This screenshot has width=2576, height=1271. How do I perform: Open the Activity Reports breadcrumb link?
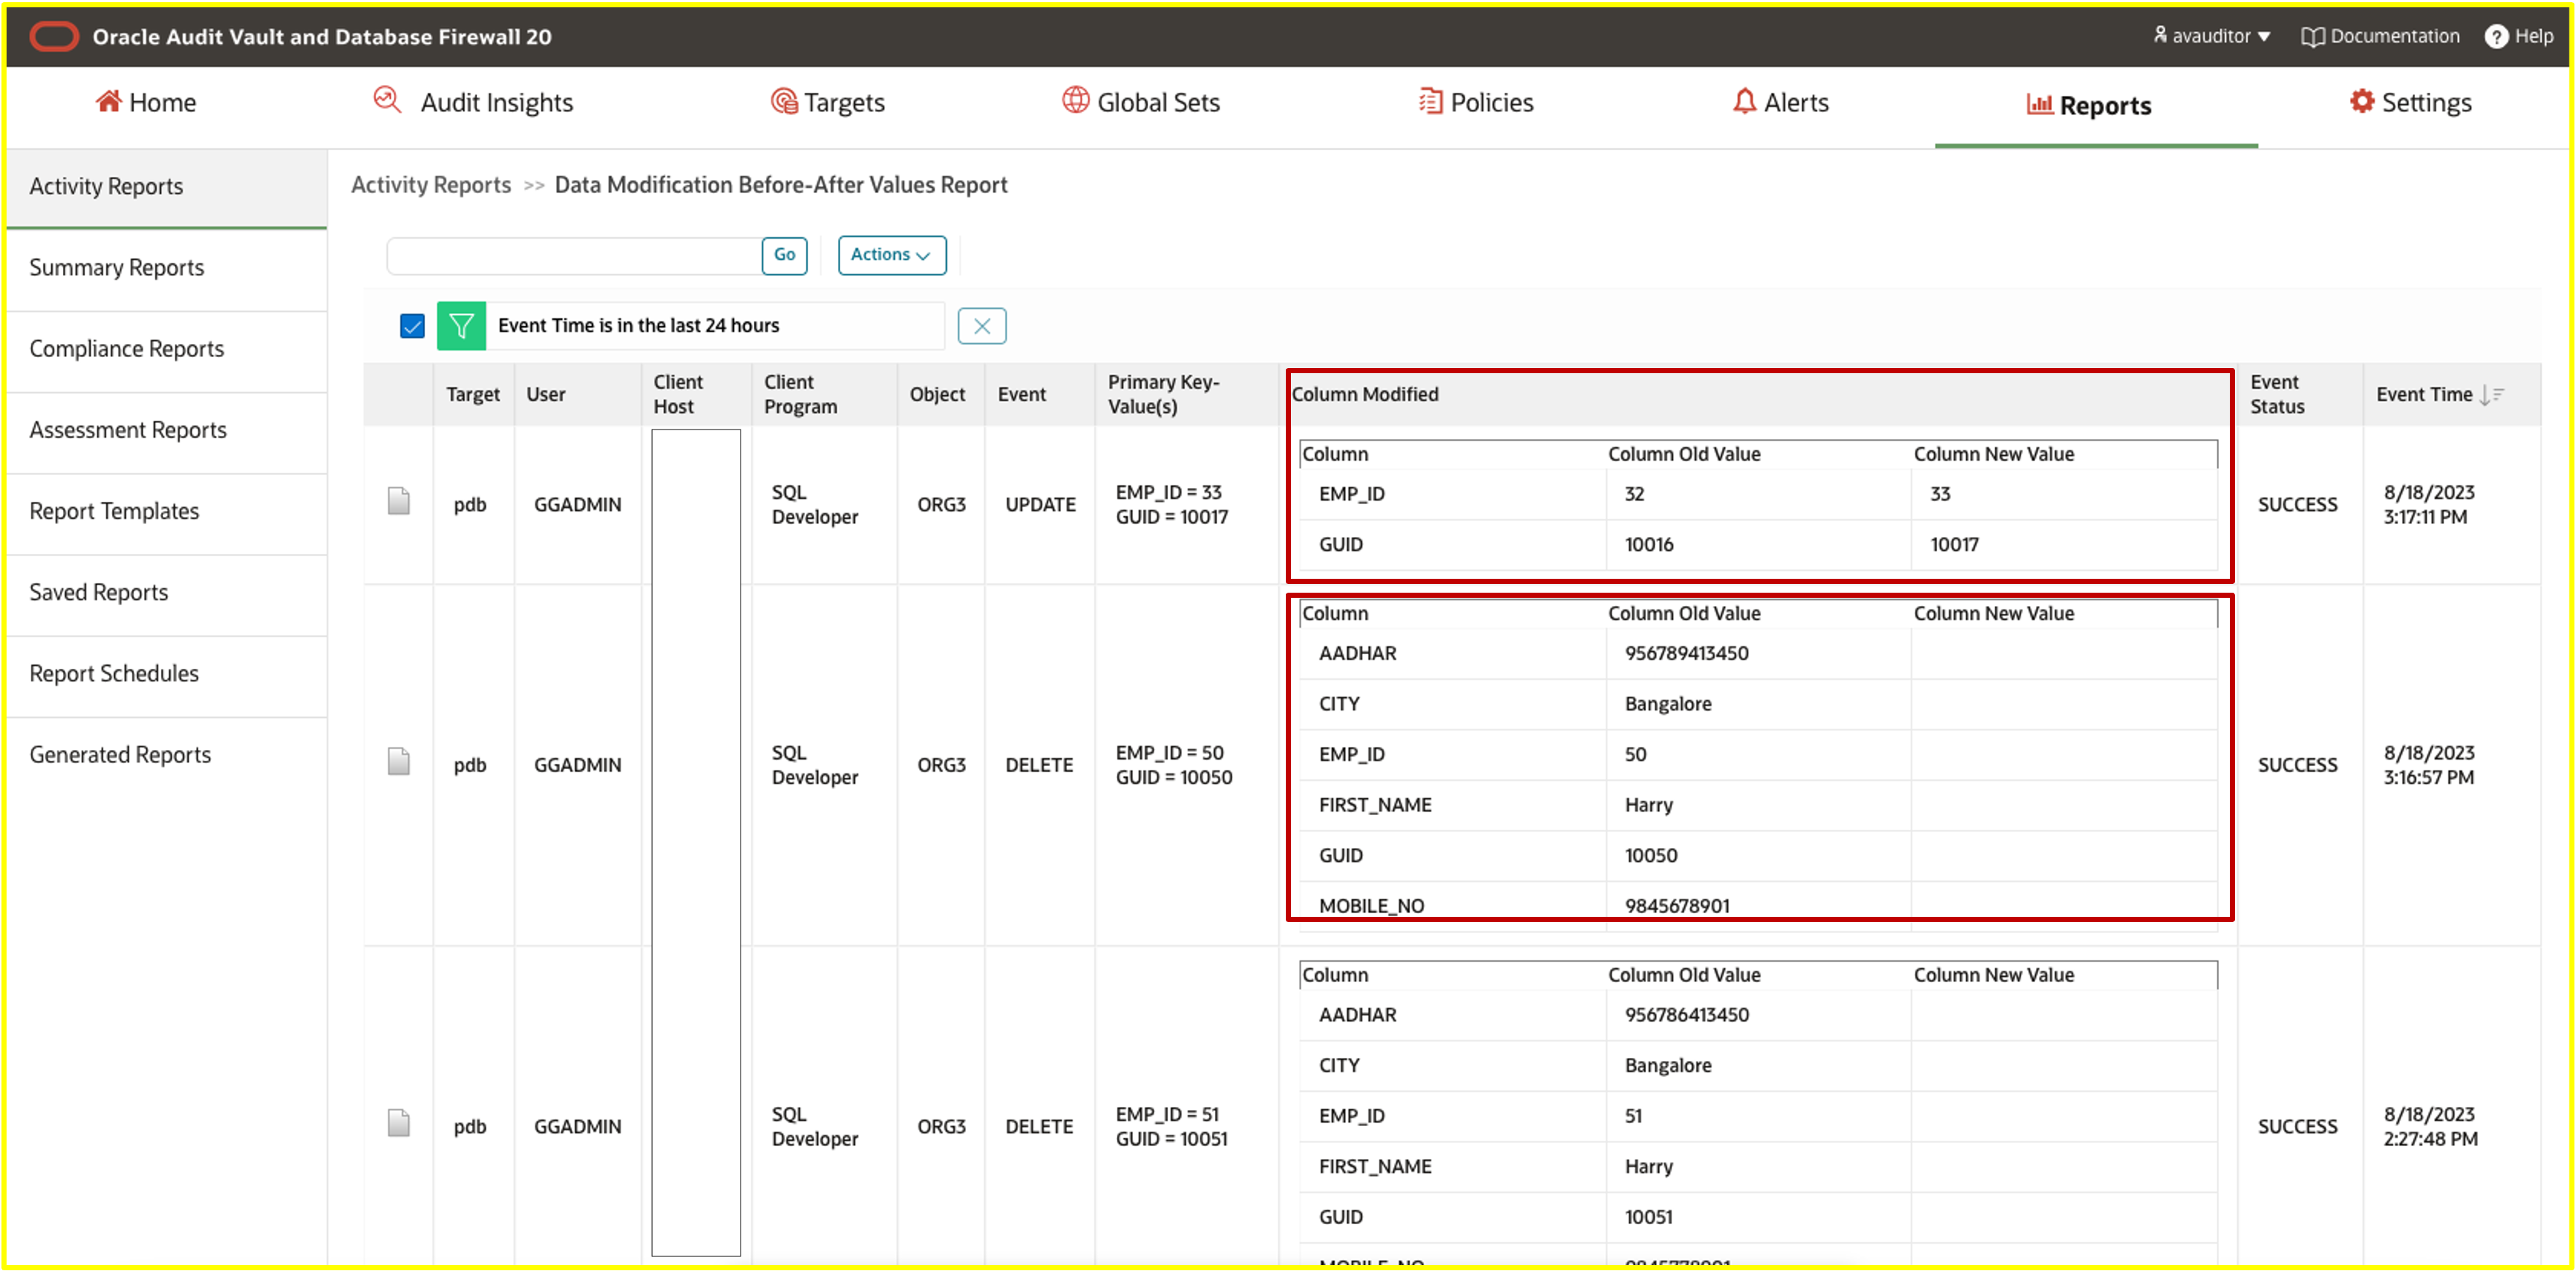430,185
